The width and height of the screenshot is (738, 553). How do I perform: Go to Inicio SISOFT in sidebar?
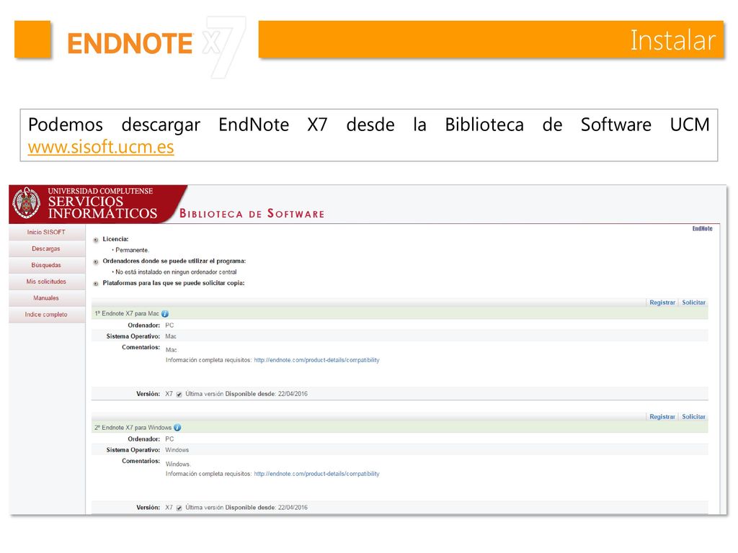tap(46, 233)
